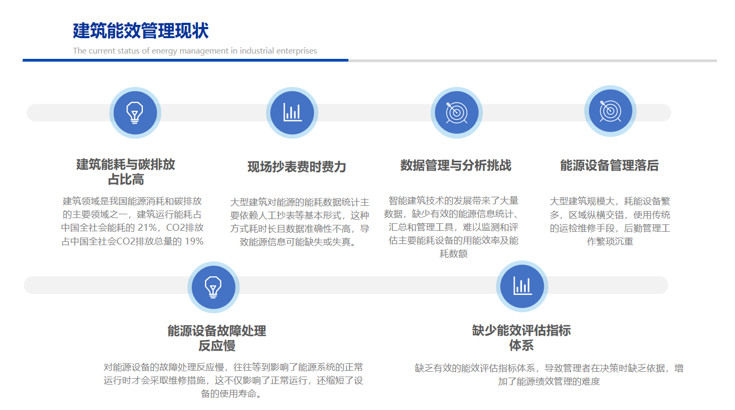
Task: Click the heading 现场抄表费时费力
Action: pyautogui.click(x=296, y=167)
